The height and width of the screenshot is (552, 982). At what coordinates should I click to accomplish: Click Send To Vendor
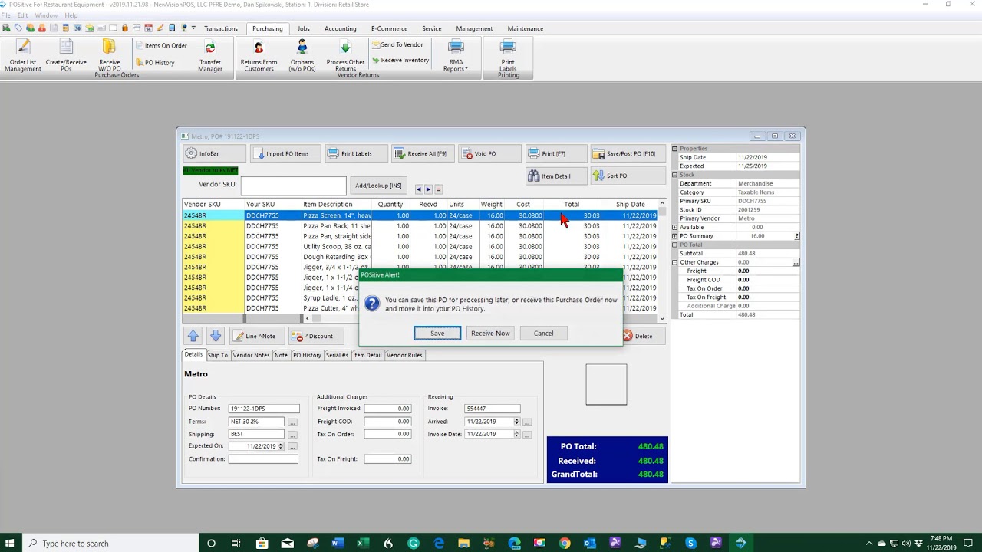[397, 44]
